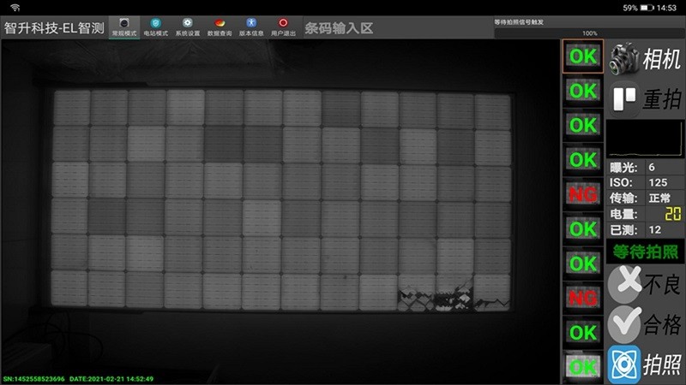686x385 pixels.
Task: Click the 曝光 exposure value 6
Action: pos(653,167)
